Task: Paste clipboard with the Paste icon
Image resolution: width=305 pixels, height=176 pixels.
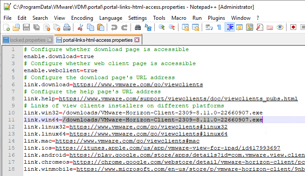Action: [100, 27]
